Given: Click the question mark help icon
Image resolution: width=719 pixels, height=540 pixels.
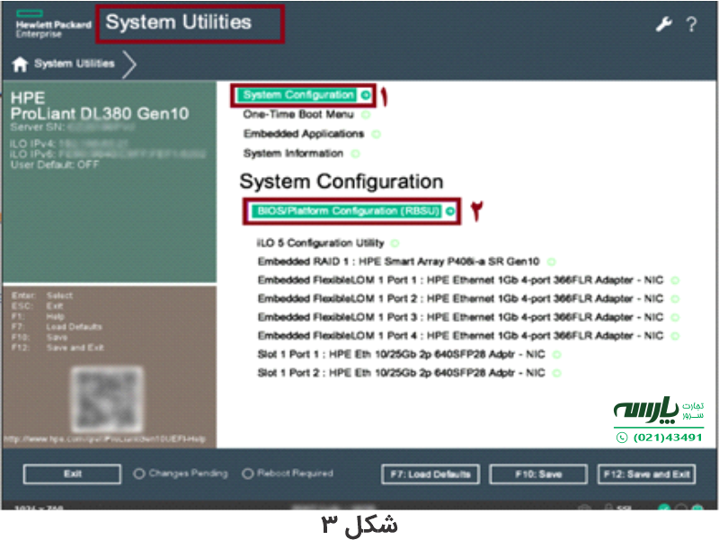Looking at the screenshot, I should 691,24.
